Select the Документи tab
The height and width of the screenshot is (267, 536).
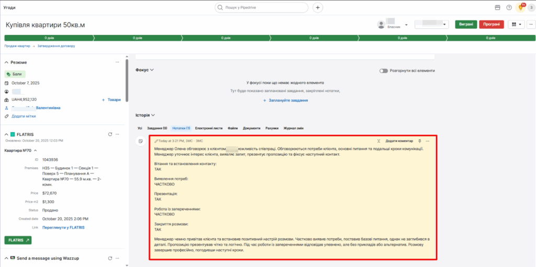pos(251,129)
